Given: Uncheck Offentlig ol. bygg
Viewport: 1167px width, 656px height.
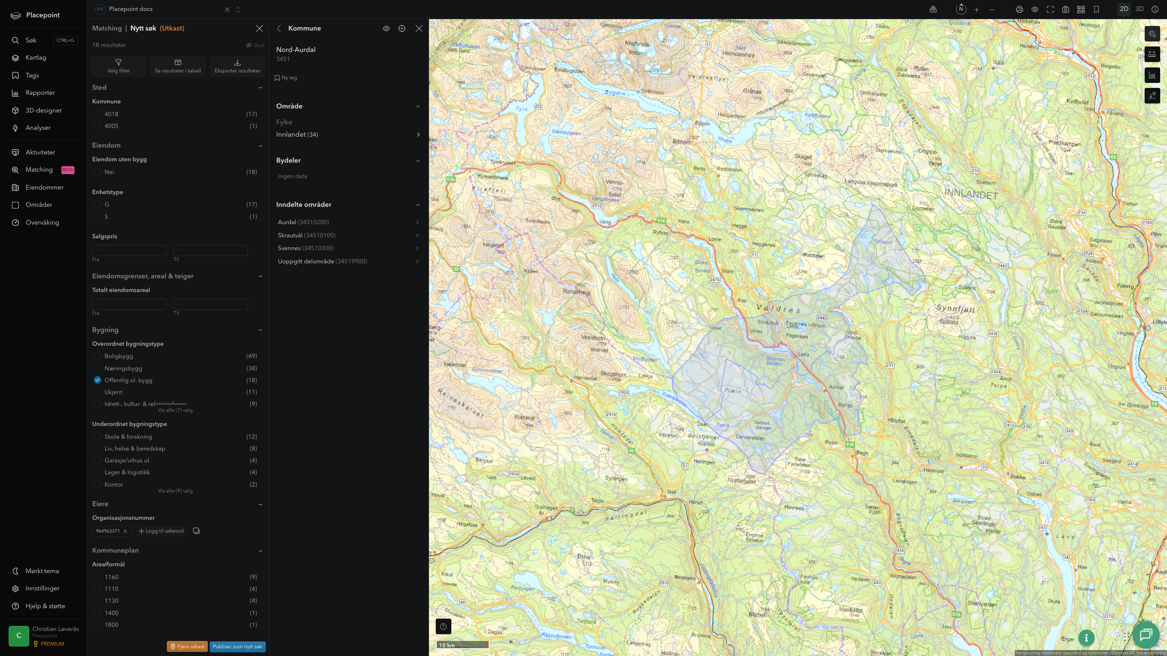Looking at the screenshot, I should click(x=97, y=380).
